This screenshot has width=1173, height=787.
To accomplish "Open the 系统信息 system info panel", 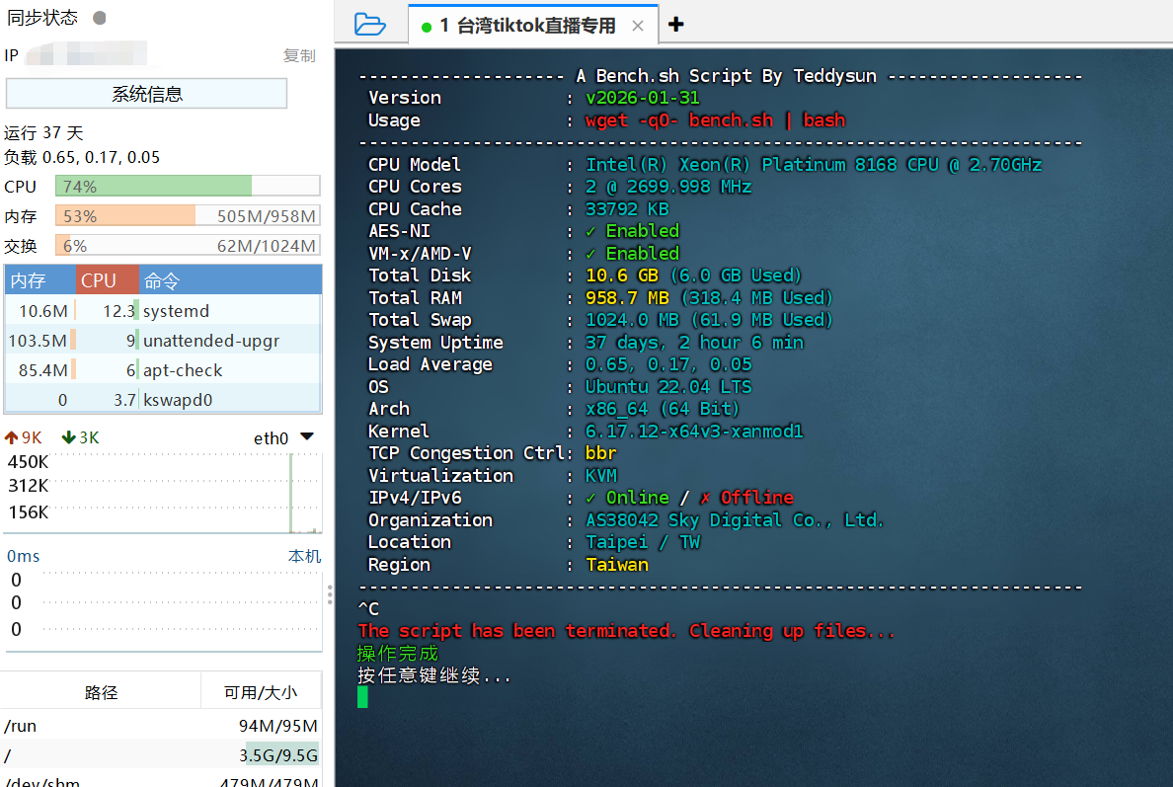I will point(145,92).
